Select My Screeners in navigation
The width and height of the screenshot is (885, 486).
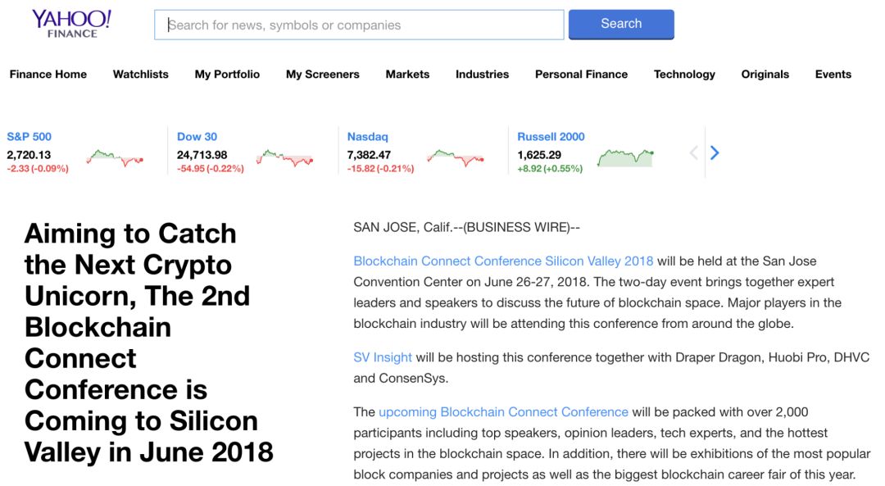point(323,74)
